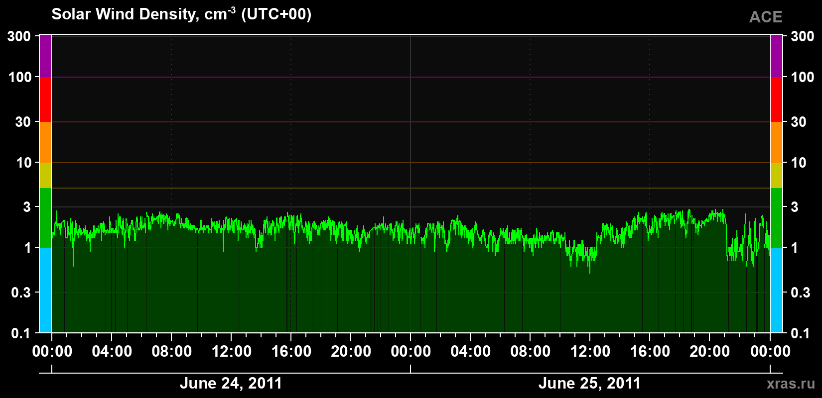The height and width of the screenshot is (398, 822).
Task: Select the "June 24, 2011" date label
Action: tap(231, 383)
